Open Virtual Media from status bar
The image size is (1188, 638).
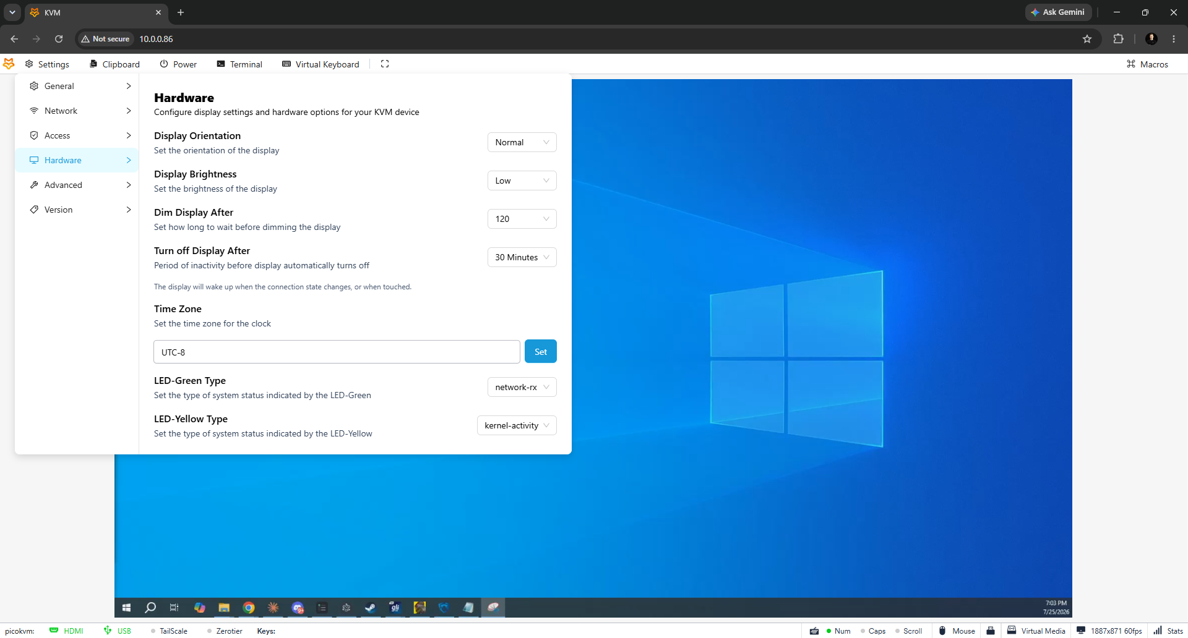pyautogui.click(x=1036, y=631)
